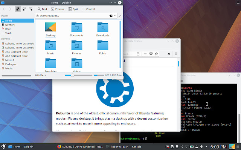Select the Media device entry
This screenshot has height=150, width=241.
point(18,68)
